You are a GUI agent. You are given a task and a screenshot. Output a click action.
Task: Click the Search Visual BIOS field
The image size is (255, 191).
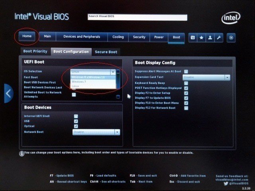(x=137, y=18)
